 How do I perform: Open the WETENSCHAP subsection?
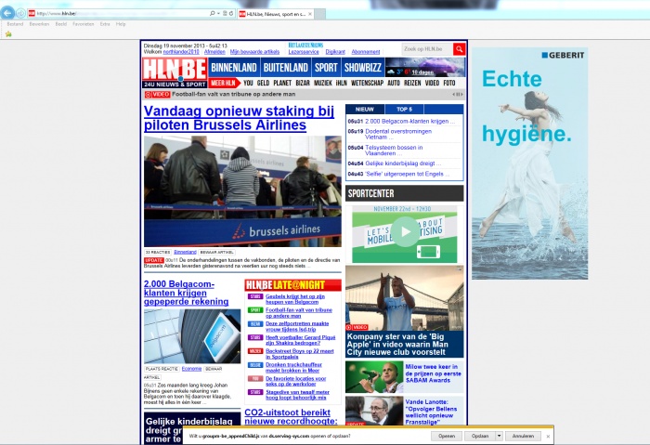(x=367, y=83)
